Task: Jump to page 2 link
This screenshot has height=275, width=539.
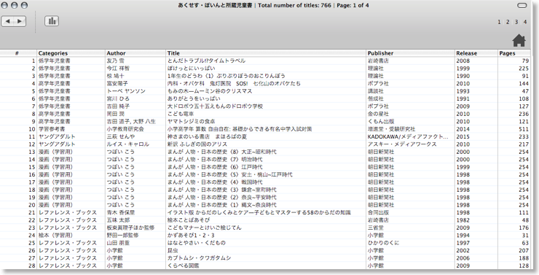Action: [508, 22]
